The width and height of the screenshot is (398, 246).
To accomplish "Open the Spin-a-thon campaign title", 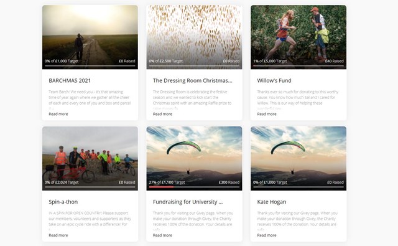I will [63, 202].
